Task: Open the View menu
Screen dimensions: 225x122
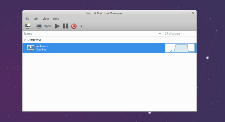Action: [x=46, y=19]
